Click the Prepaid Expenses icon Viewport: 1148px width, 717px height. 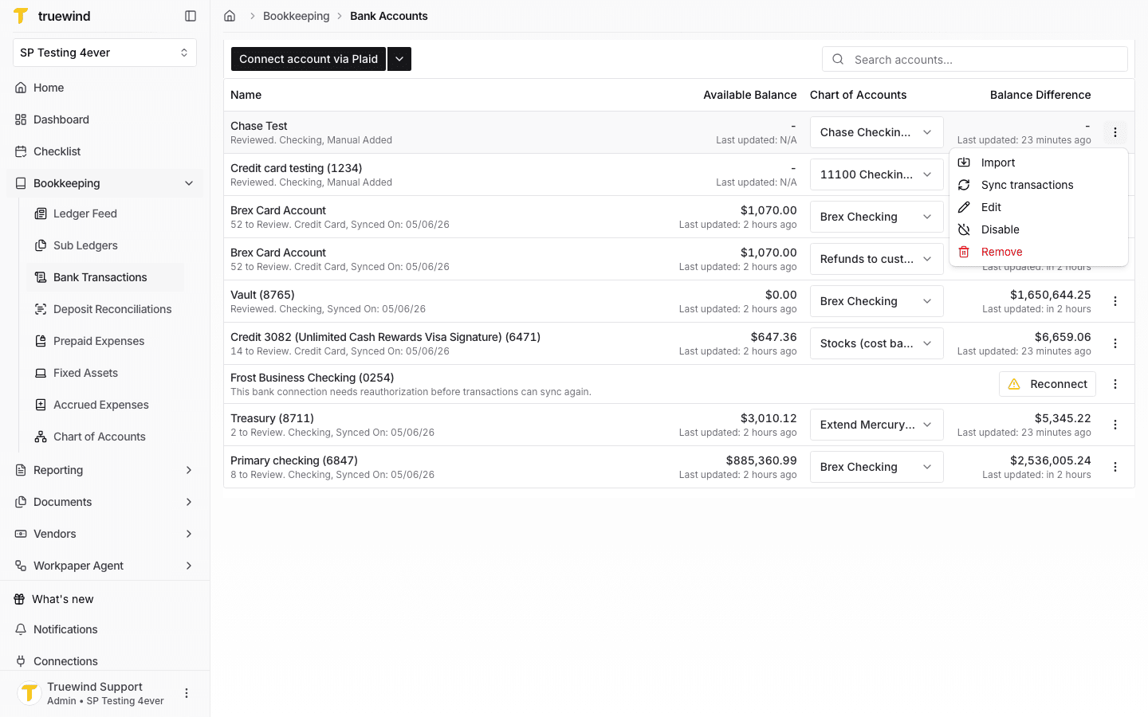(x=41, y=341)
